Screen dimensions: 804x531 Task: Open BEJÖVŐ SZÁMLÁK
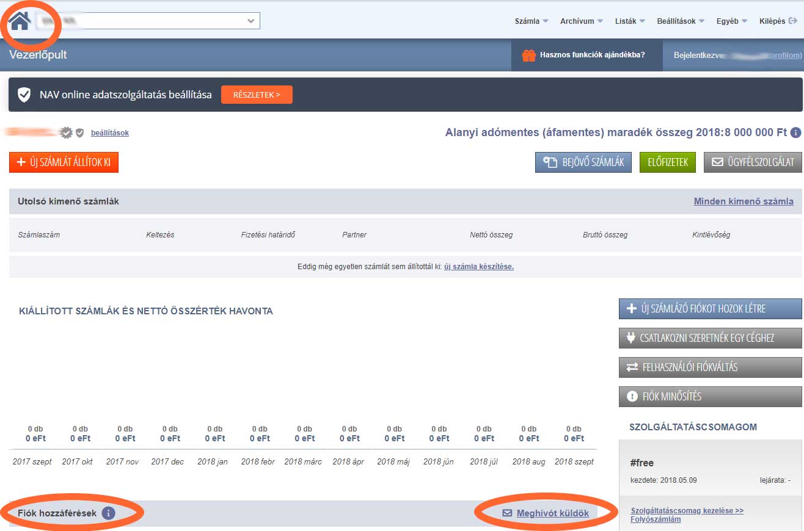coord(583,162)
